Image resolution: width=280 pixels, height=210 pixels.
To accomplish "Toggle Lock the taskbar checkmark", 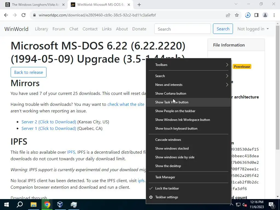I will [189, 188].
